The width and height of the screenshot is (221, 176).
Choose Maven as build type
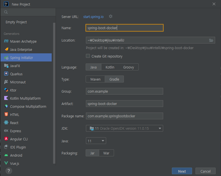[95, 79]
